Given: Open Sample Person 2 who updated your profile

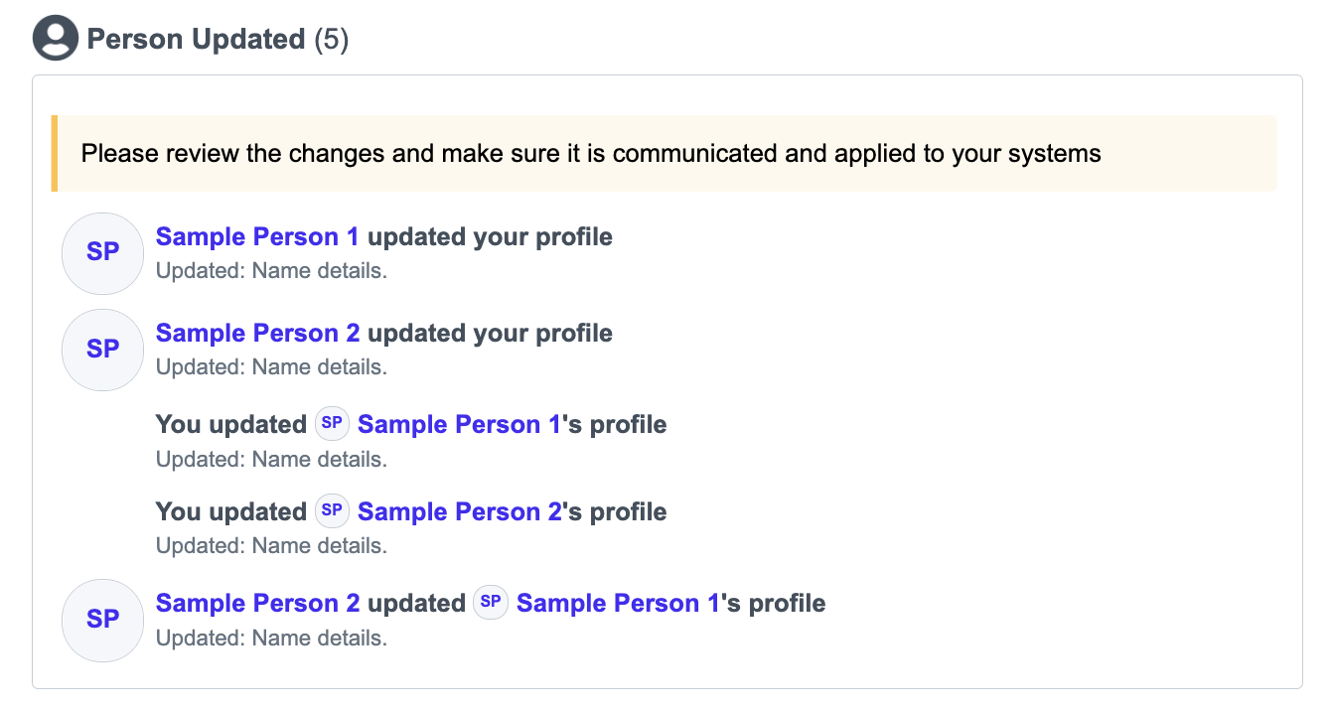Looking at the screenshot, I should pyautogui.click(x=257, y=334).
